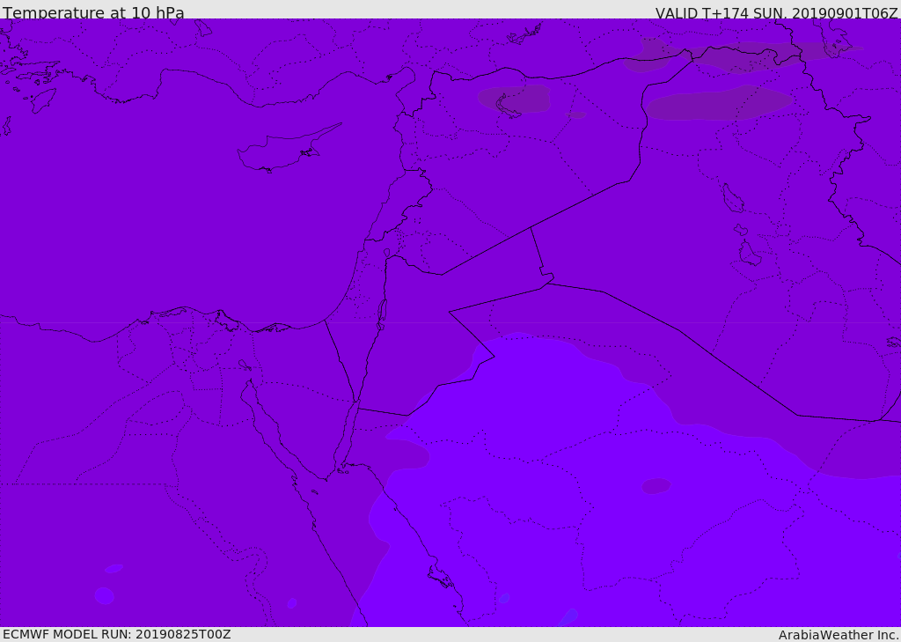Click the island of Cyprus on the map
Viewport: 901px width, 642px height.
(x=283, y=151)
